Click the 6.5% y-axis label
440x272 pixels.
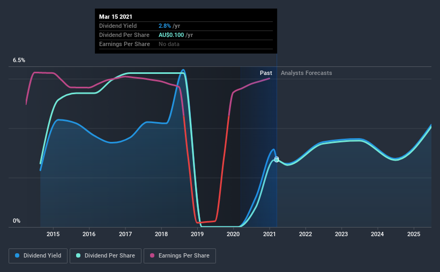[19, 61]
